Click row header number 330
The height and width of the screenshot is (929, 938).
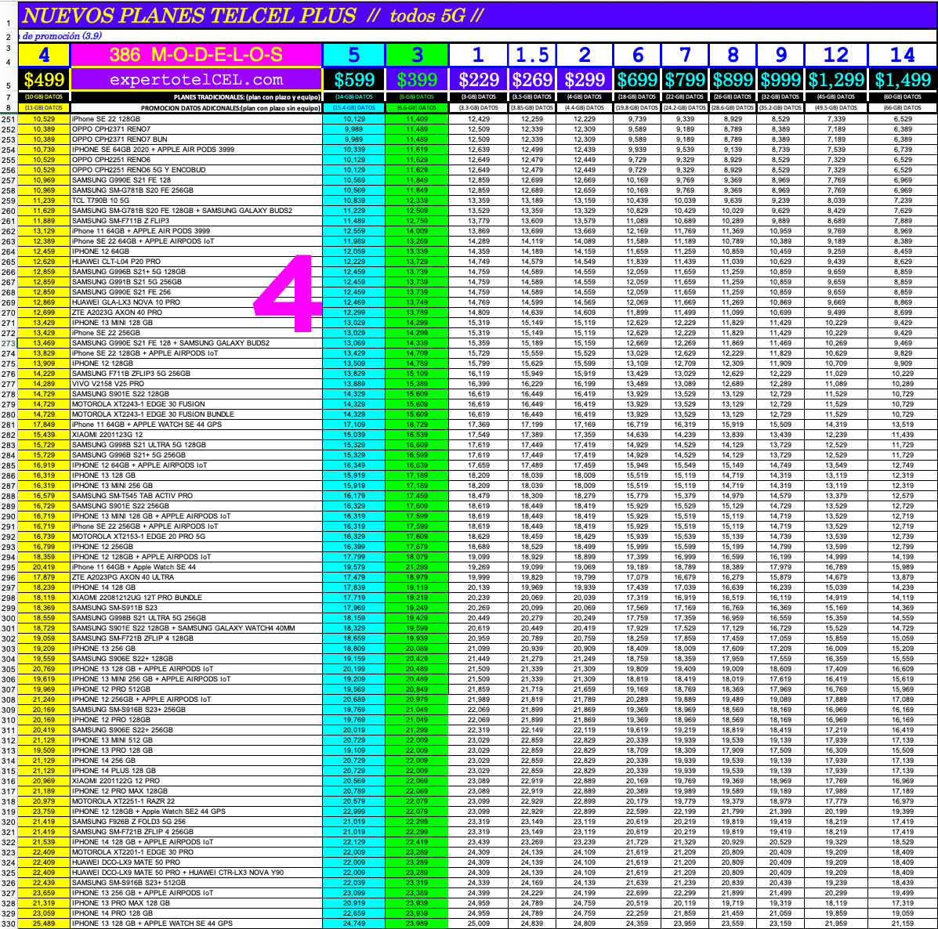click(x=9, y=924)
